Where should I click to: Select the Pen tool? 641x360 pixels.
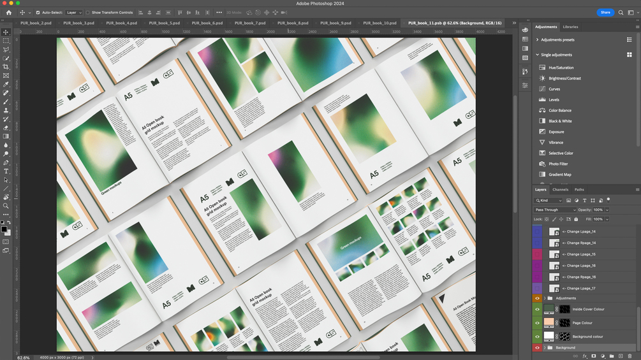tap(6, 162)
